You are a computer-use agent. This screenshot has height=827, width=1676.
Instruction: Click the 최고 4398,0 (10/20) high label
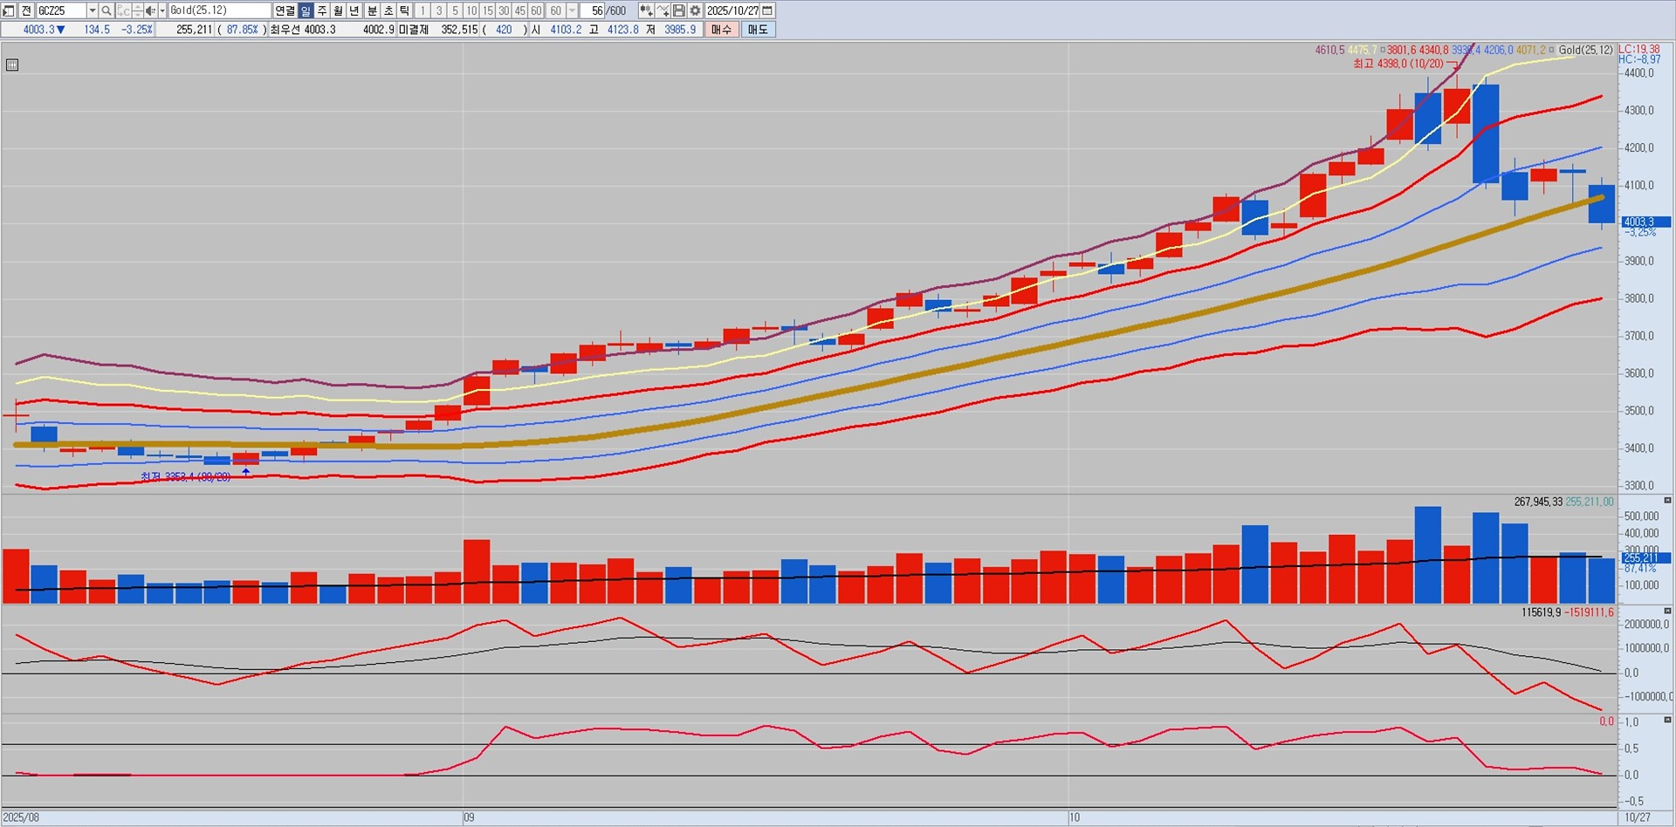tap(1398, 64)
